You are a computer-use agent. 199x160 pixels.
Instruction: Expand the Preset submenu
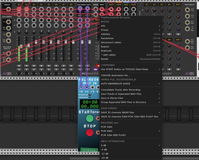(131, 30)
